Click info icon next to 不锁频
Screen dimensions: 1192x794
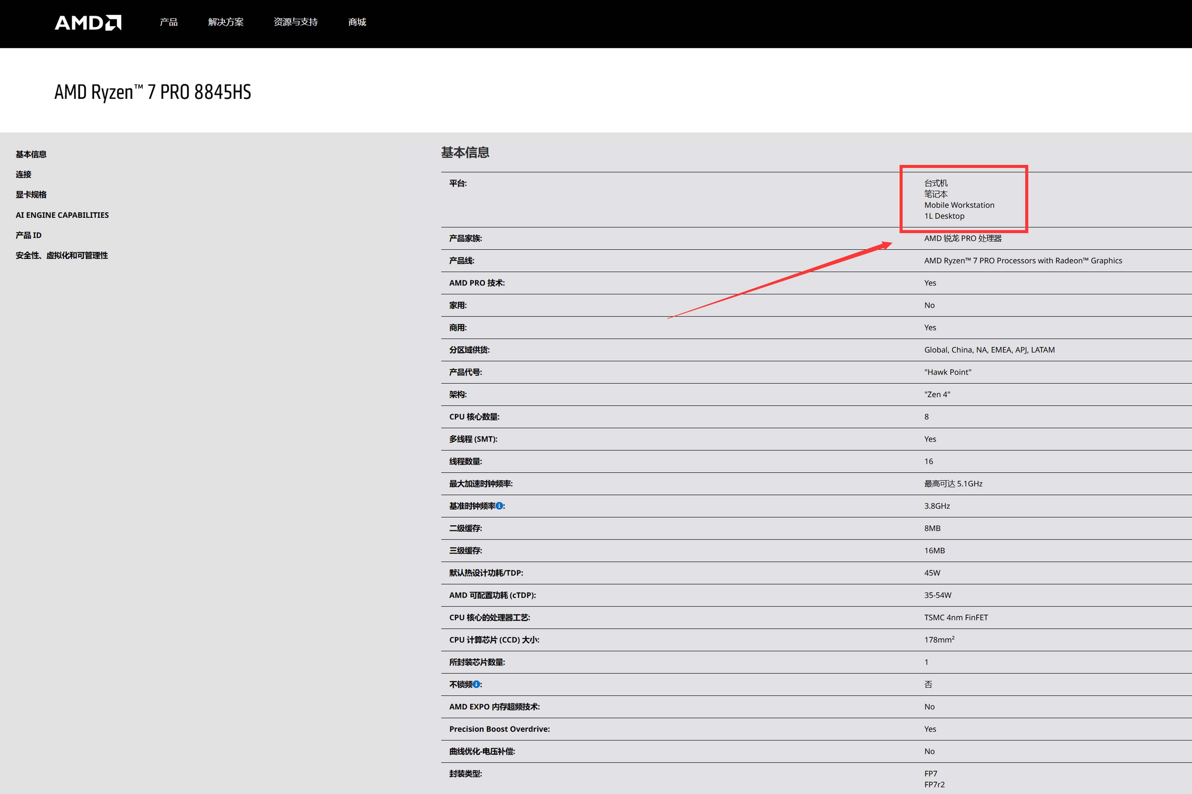(476, 684)
